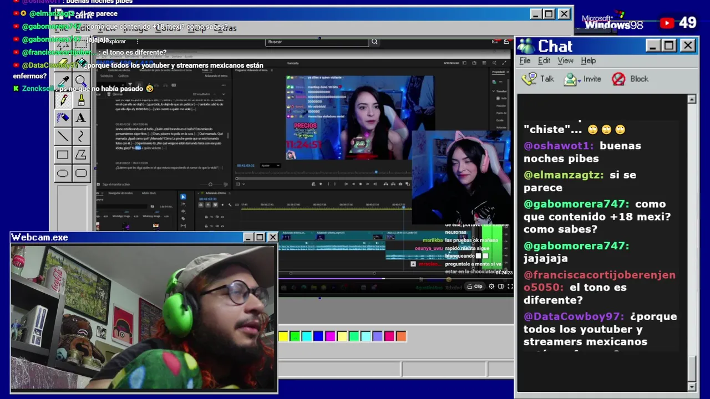Choose the Magnifier tool in Paint
Viewport: 710px width, 399px height.
coord(81,81)
